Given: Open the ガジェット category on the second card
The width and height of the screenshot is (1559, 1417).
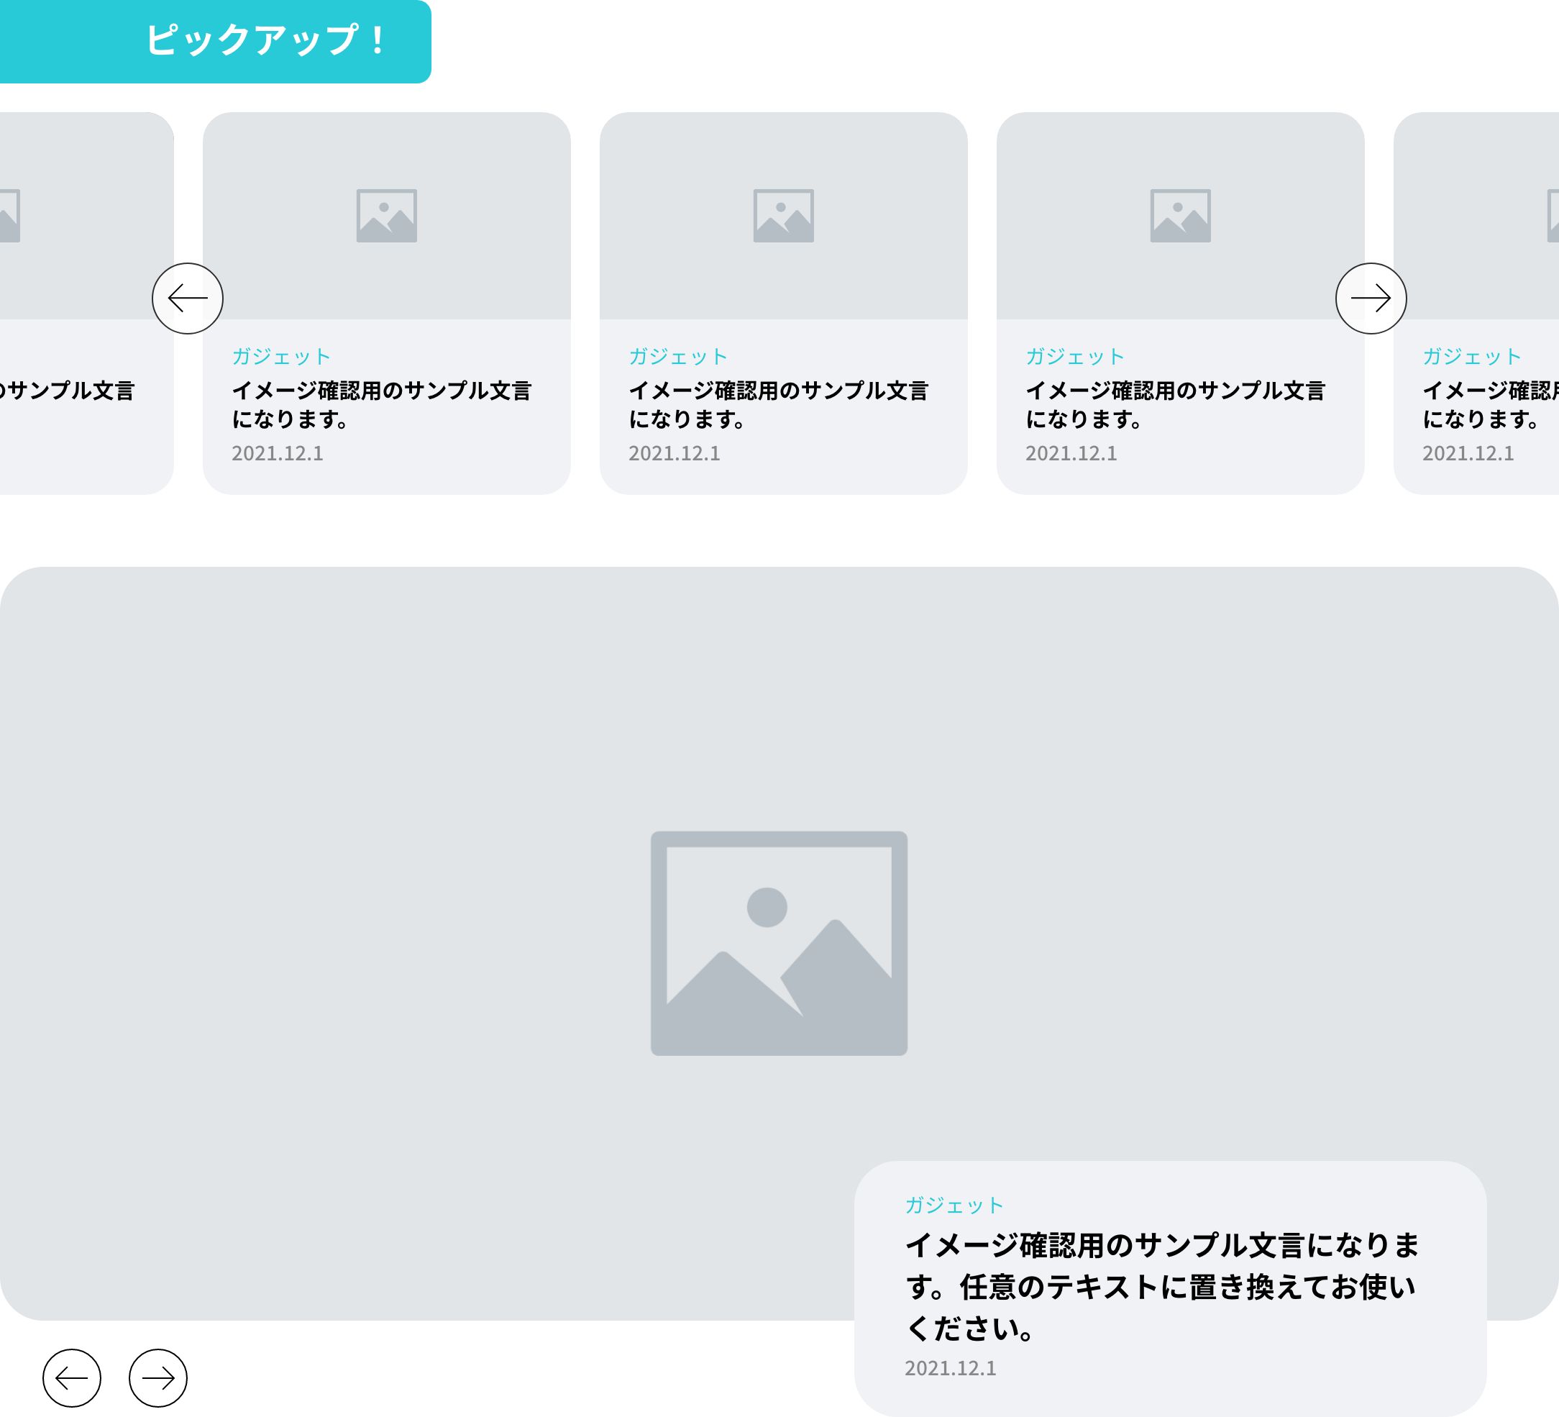Looking at the screenshot, I should 281,356.
